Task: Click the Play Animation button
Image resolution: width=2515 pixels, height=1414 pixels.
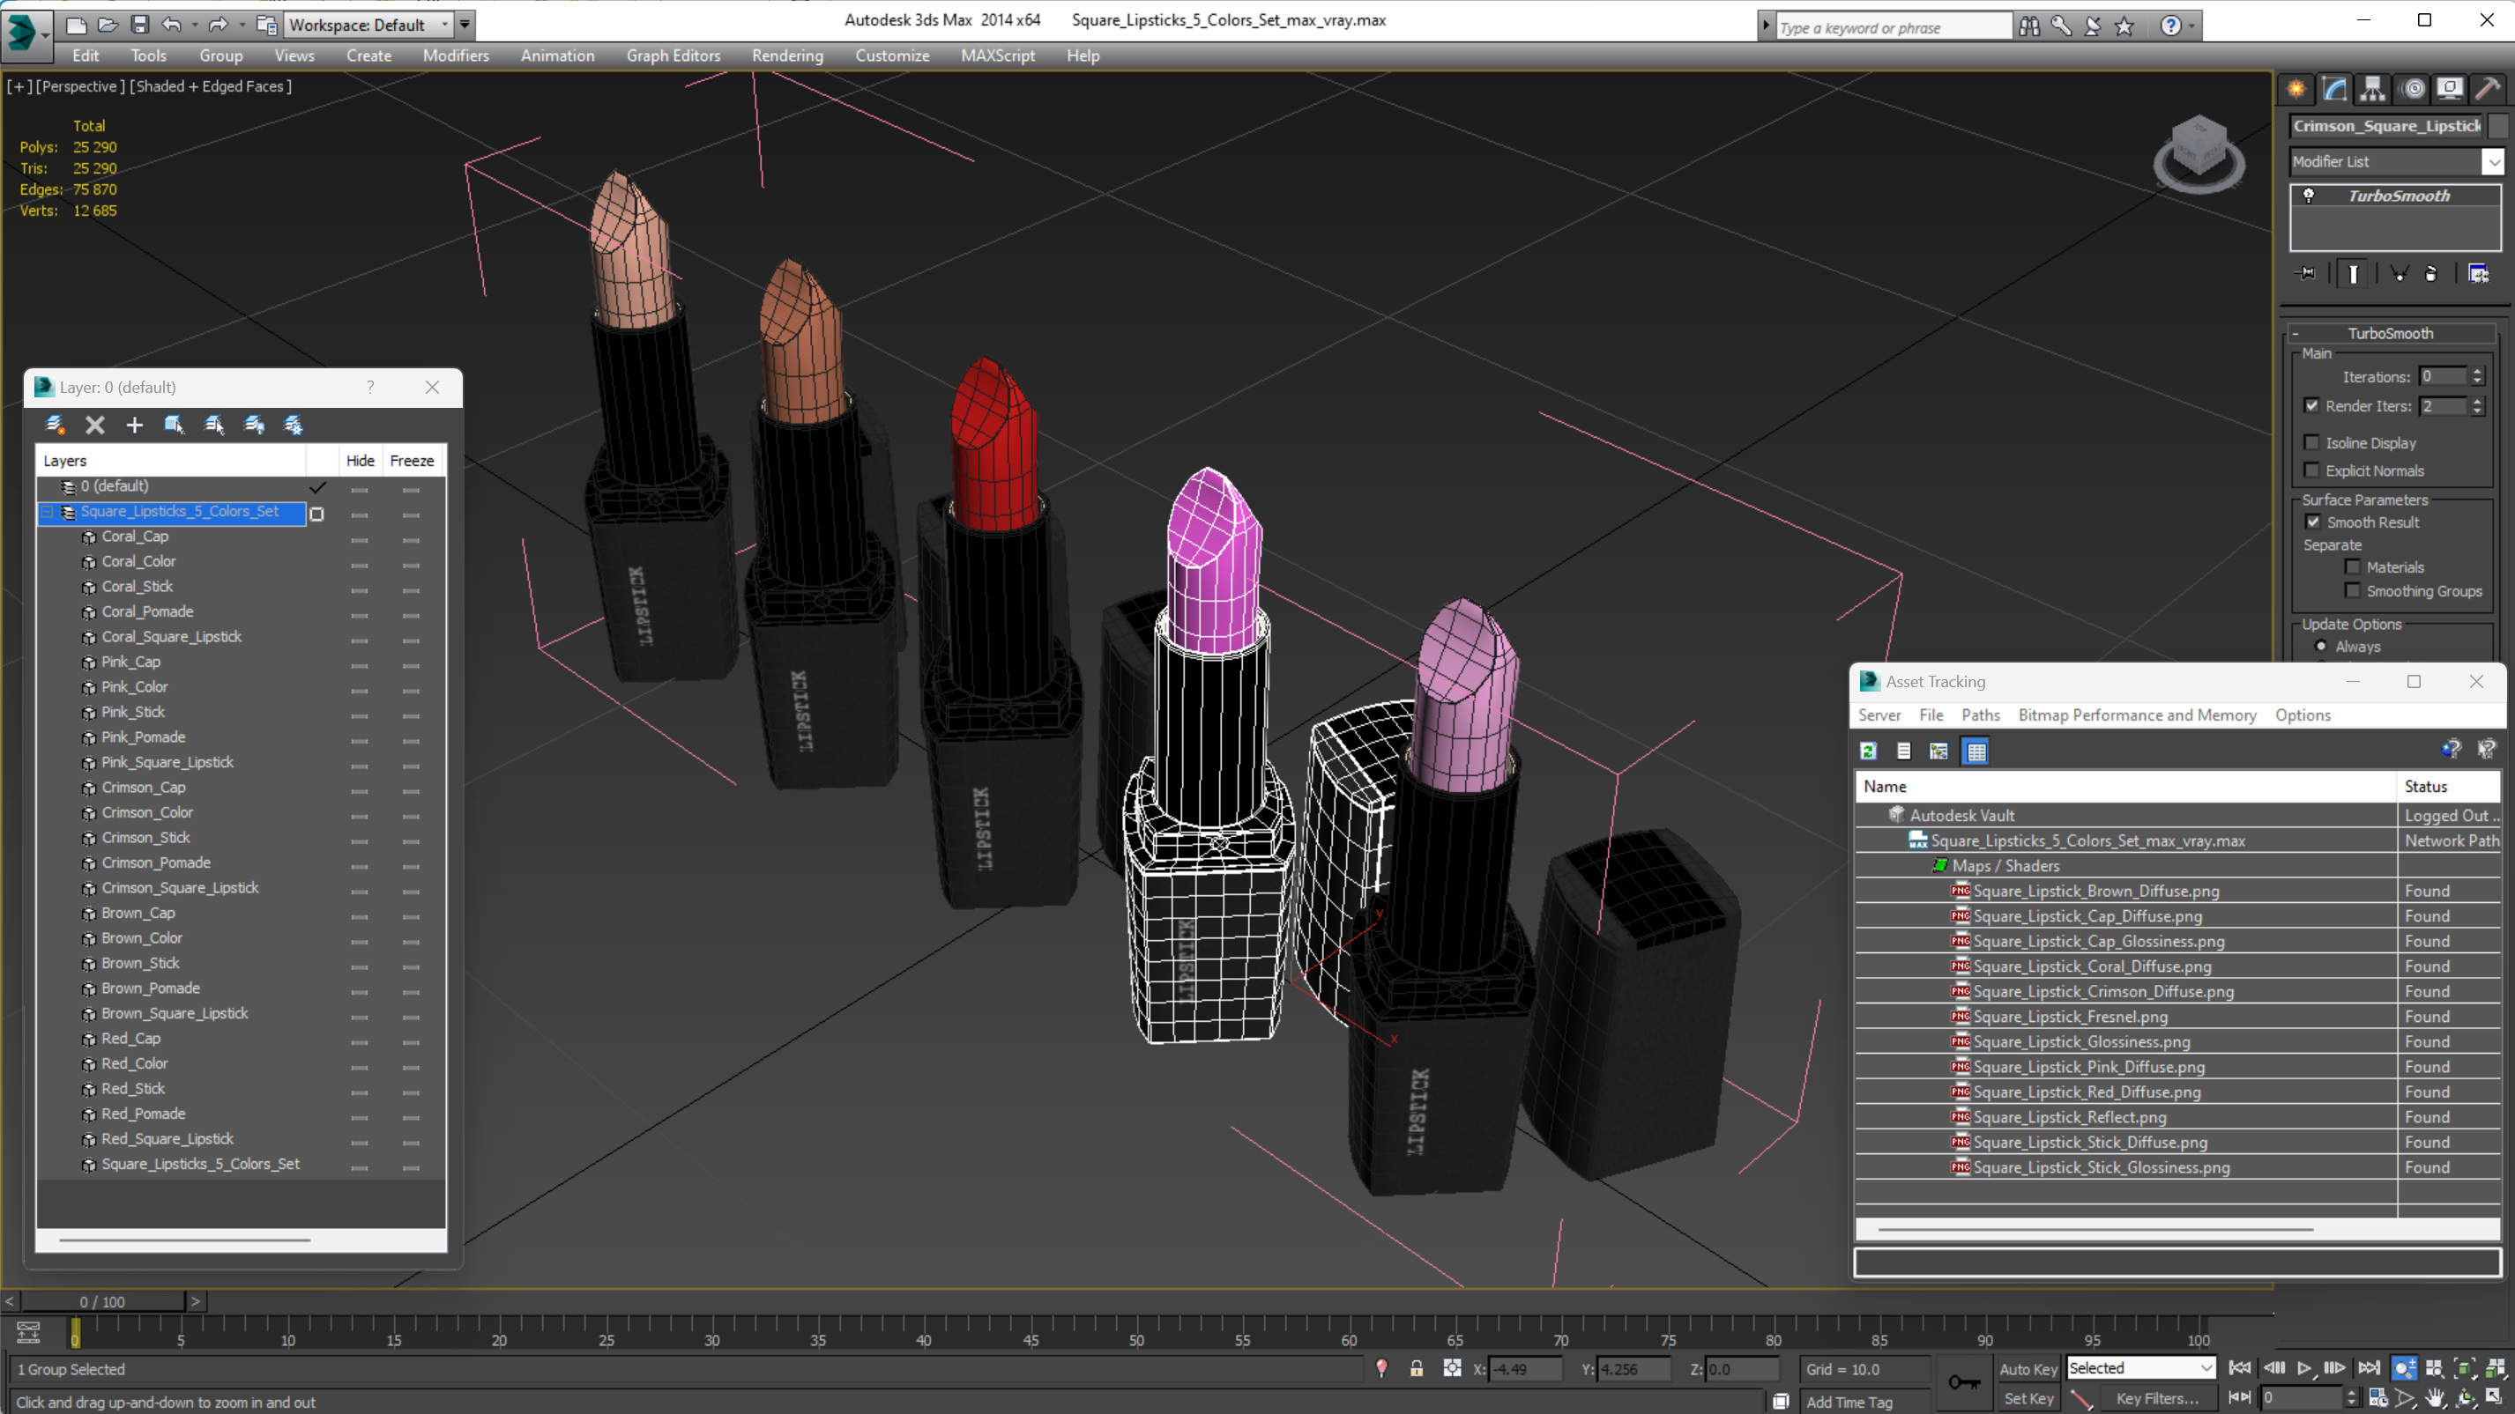Action: tap(2304, 1367)
